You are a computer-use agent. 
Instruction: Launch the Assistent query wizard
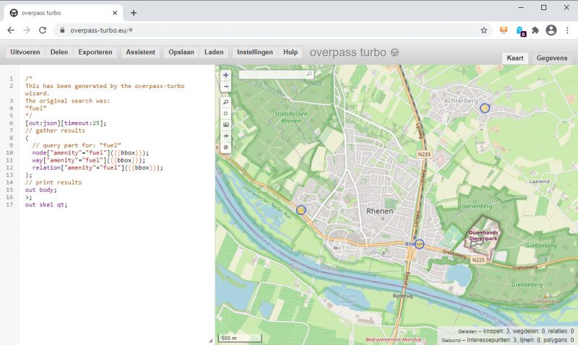140,52
